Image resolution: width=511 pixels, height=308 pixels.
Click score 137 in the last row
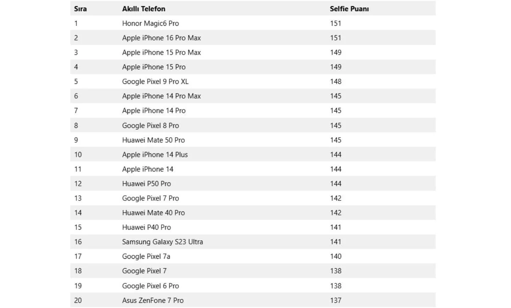click(336, 300)
